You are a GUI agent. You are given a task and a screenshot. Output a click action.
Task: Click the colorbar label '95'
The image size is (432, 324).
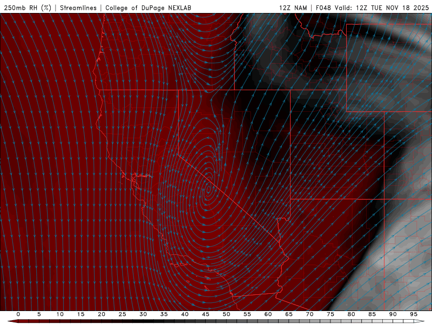(414, 314)
